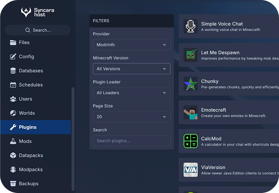Select the Plugins sidebar item

[35, 127]
